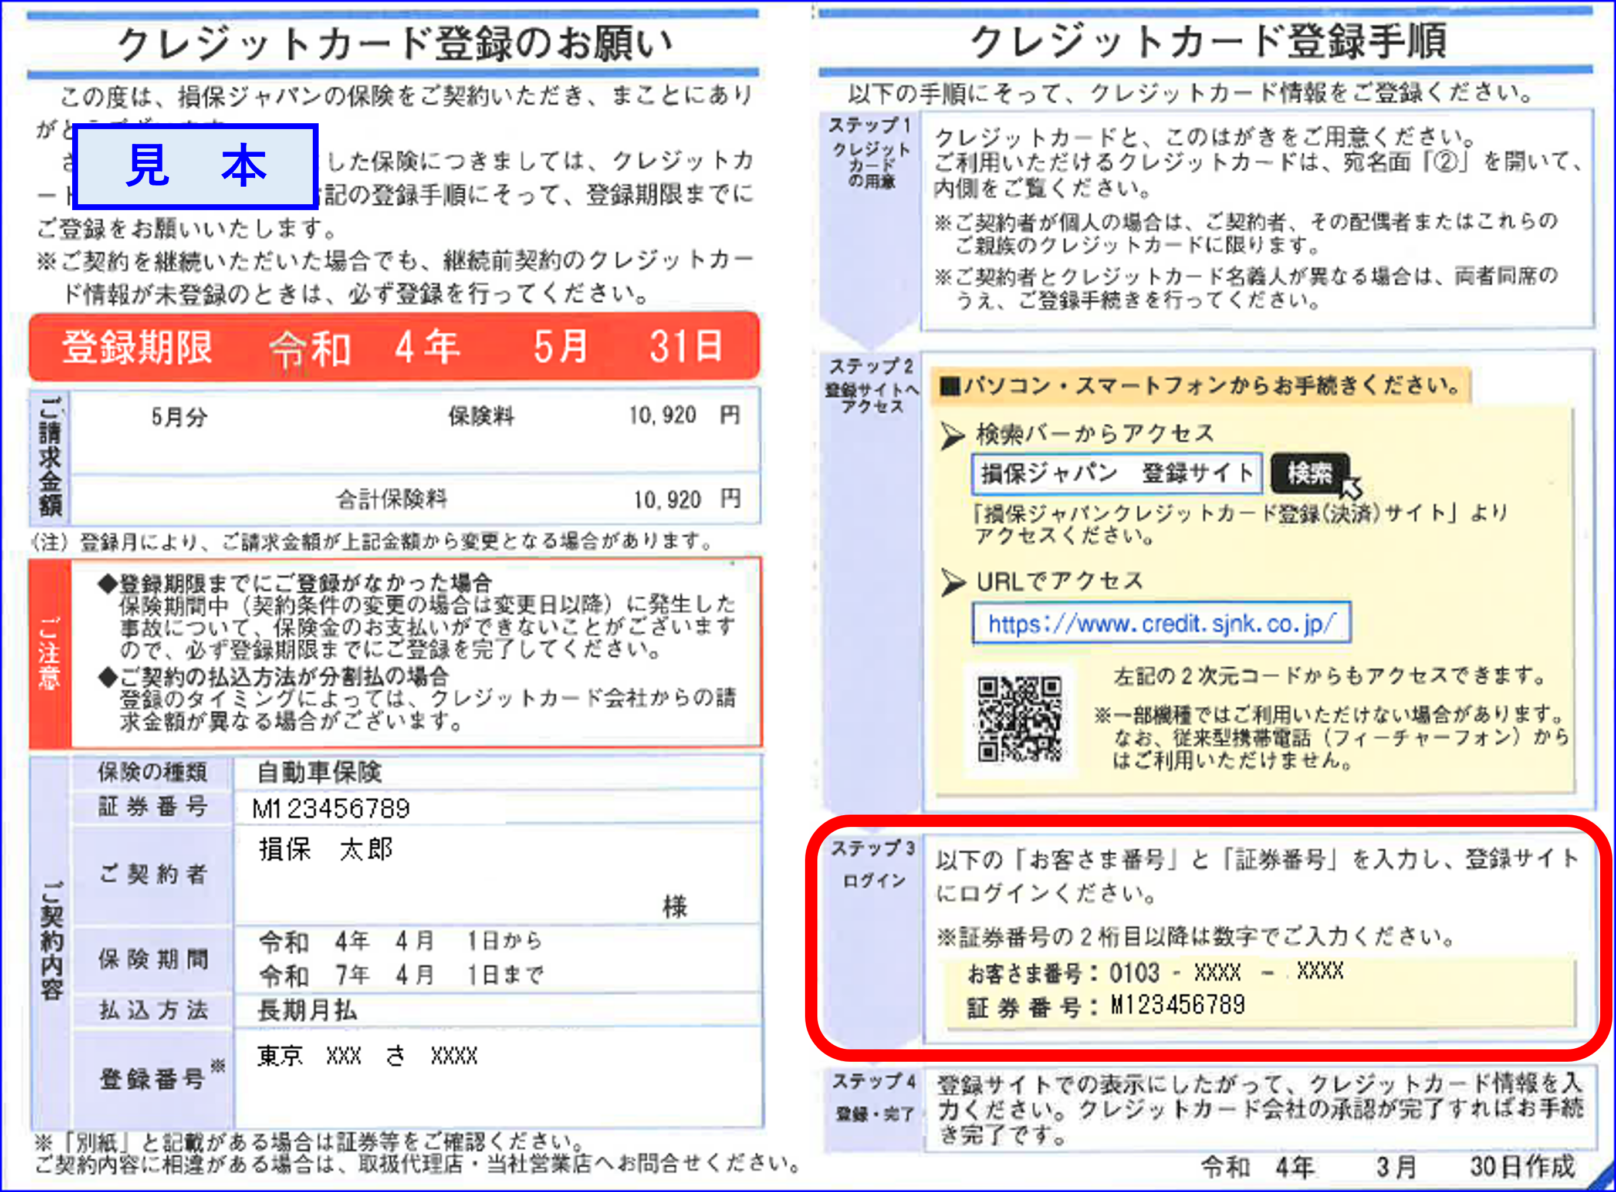Viewport: 1616px width, 1192px height.
Task: Click the ステップ1 step label
Action: pyautogui.click(x=870, y=125)
